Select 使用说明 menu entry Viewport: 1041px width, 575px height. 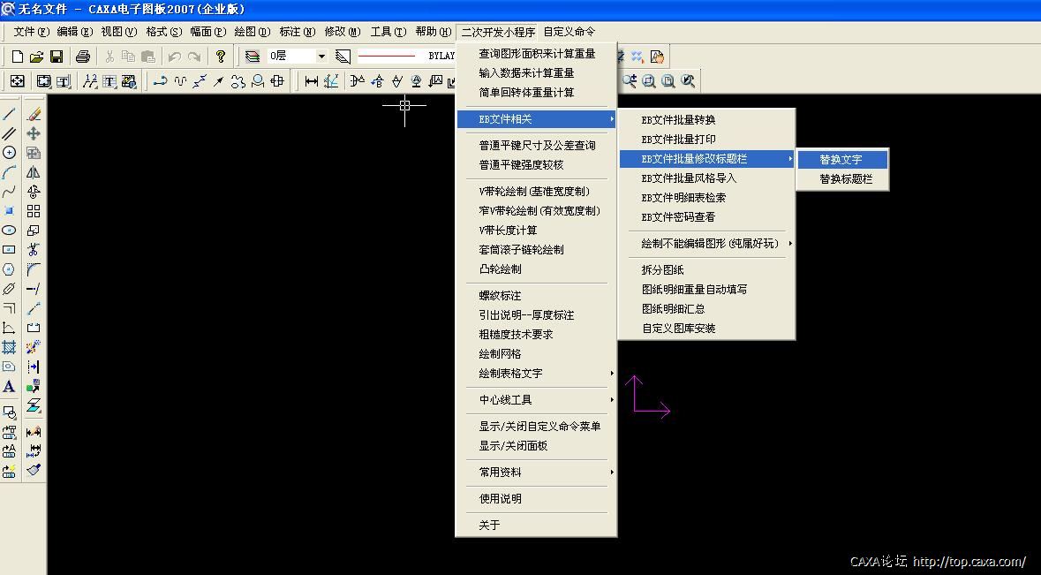coord(501,499)
